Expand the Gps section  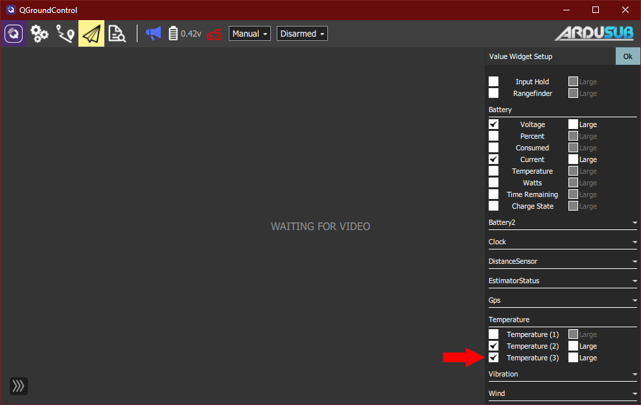[562, 301]
